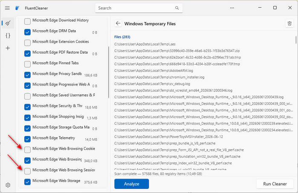The image size is (298, 193).
Task: Uncheck Microsoft Edge Web Storage
Action: coord(27,182)
